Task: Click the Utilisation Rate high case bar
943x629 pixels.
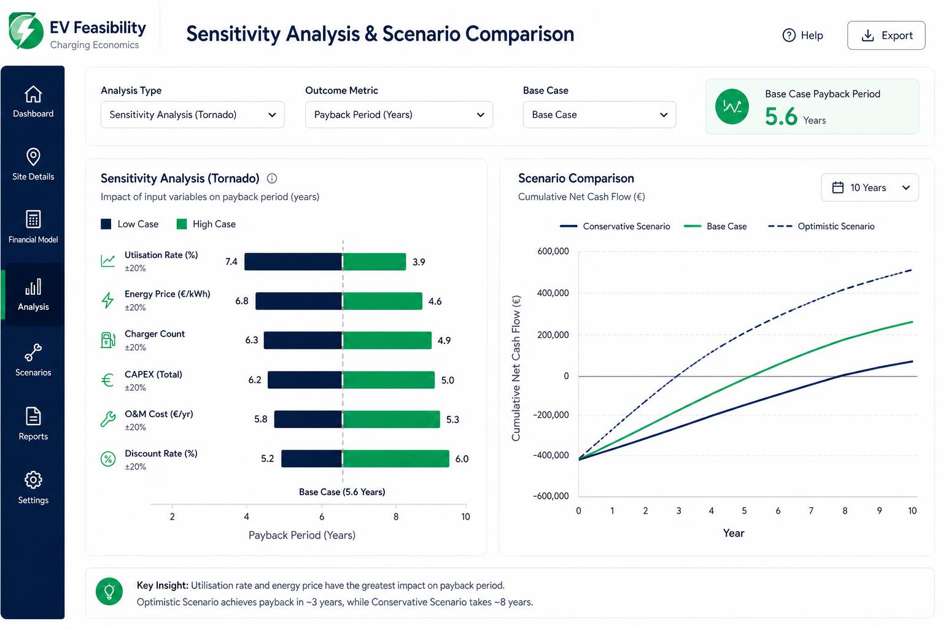Action: pyautogui.click(x=374, y=262)
